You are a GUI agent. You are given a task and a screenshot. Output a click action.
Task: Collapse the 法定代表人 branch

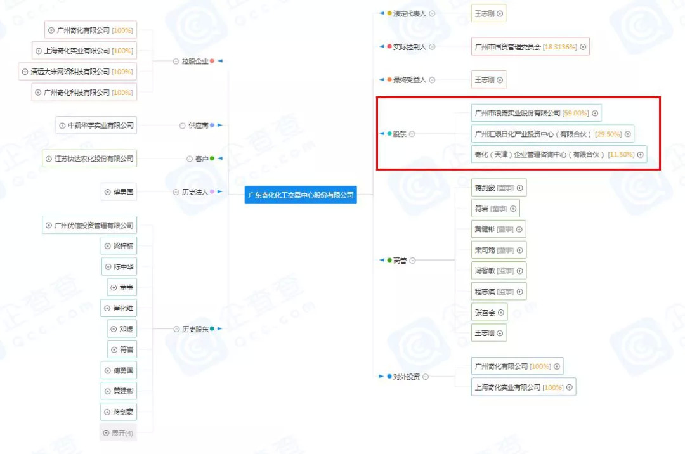432,13
